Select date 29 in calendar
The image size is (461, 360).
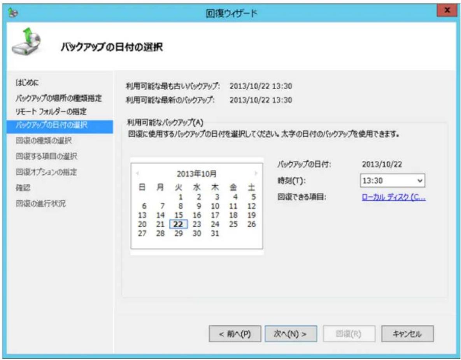tap(179, 233)
